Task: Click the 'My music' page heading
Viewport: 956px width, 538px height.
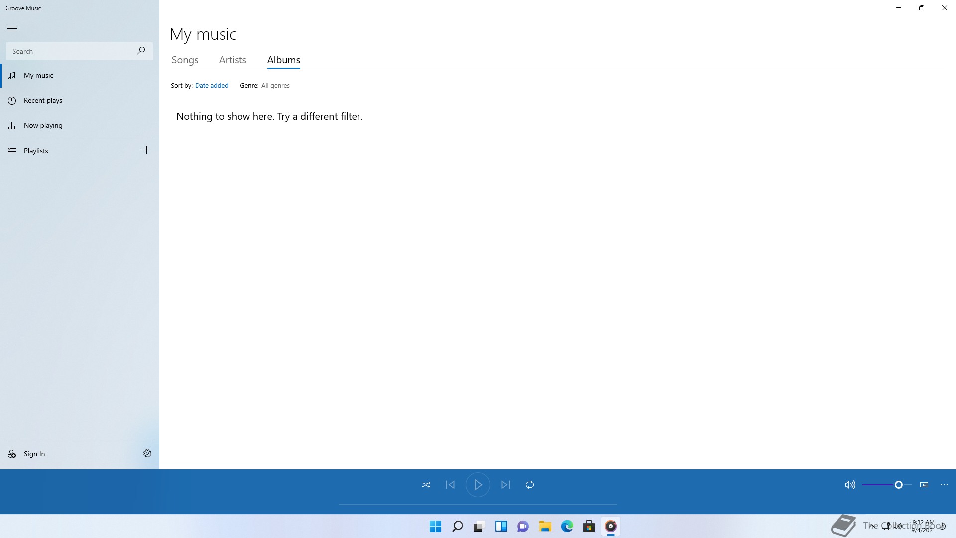Action: (x=203, y=34)
